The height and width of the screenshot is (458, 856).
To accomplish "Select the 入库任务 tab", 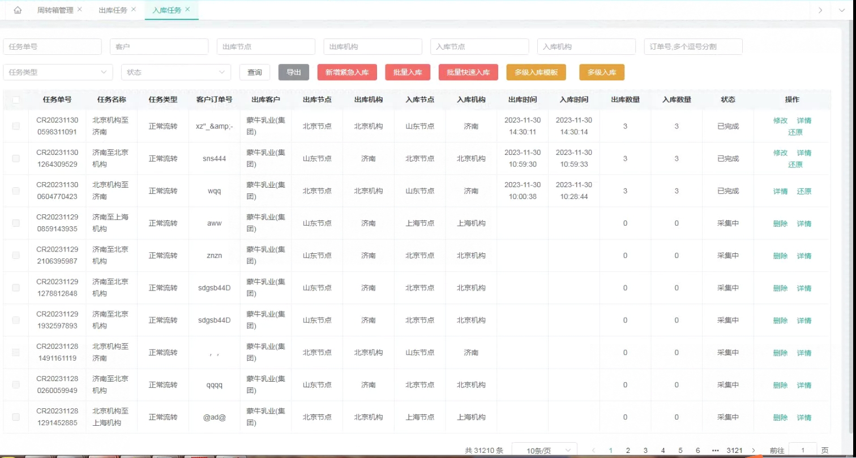I will [167, 10].
